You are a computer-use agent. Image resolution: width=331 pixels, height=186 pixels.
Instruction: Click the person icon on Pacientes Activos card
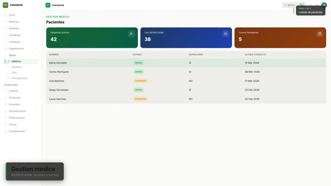pyautogui.click(x=131, y=34)
